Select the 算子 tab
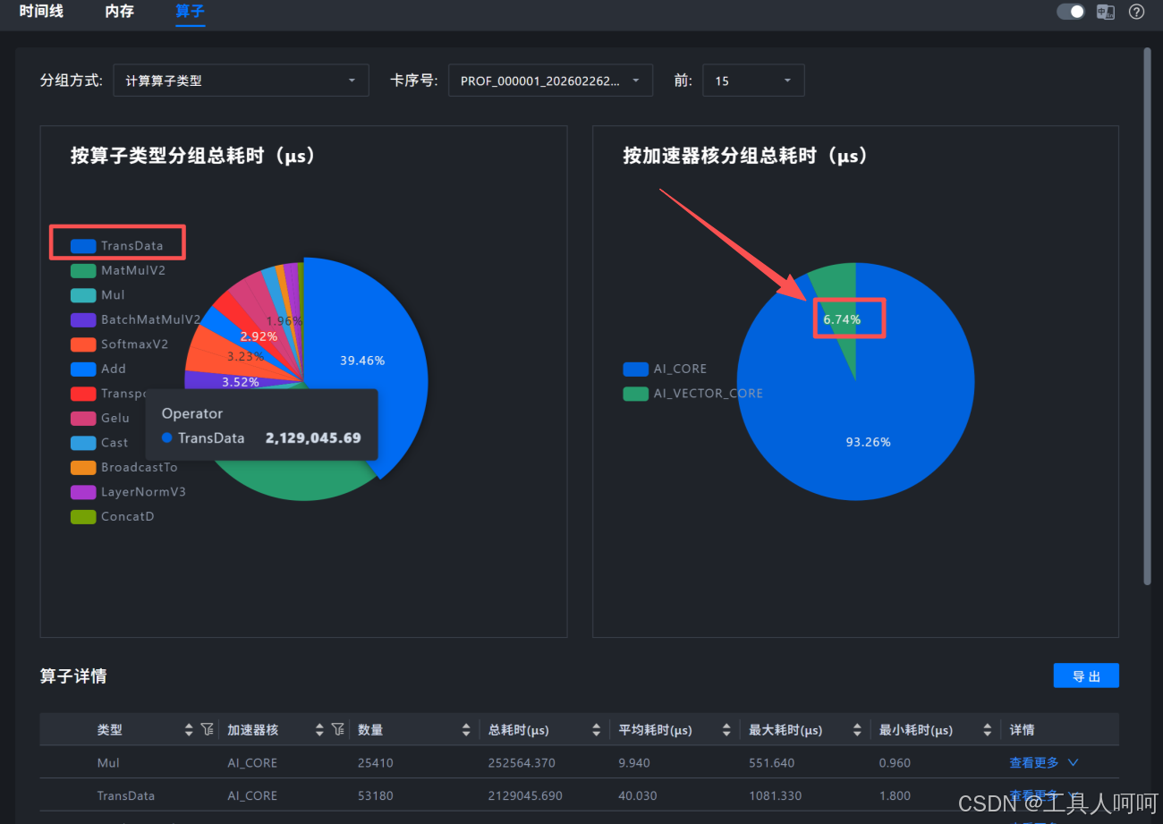This screenshot has height=824, width=1163. [190, 13]
